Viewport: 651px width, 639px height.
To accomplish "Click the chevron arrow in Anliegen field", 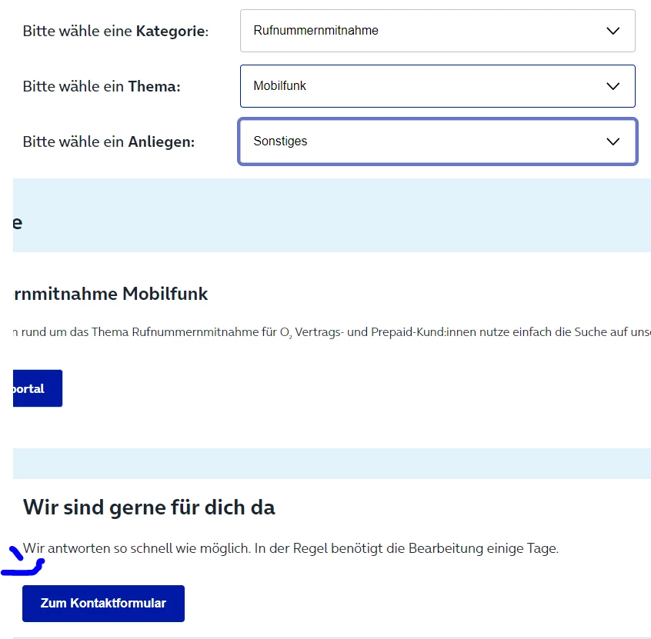I will [x=613, y=141].
